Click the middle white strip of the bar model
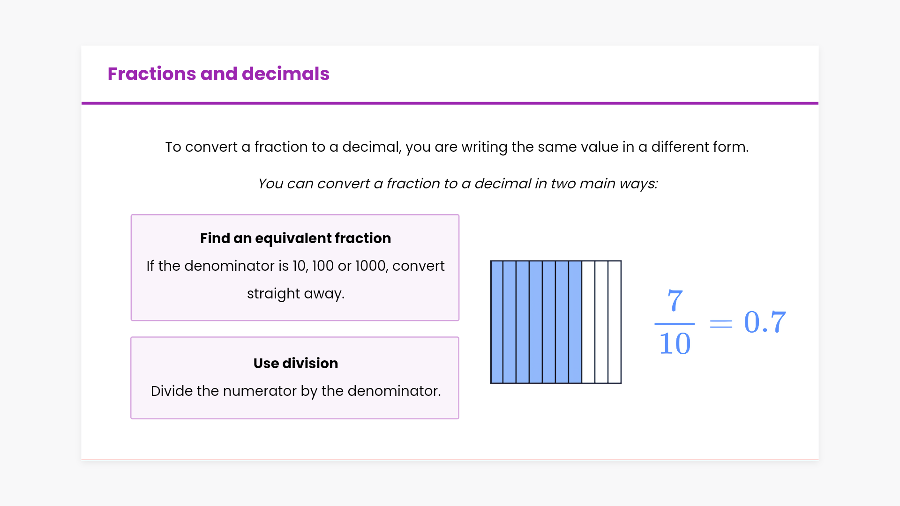This screenshot has width=900, height=506. pos(601,322)
